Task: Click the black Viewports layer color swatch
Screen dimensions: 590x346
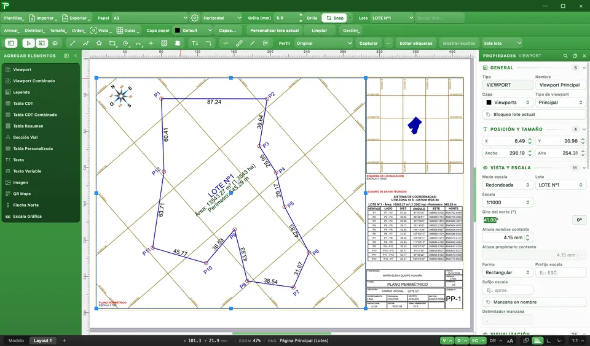Action: [489, 102]
